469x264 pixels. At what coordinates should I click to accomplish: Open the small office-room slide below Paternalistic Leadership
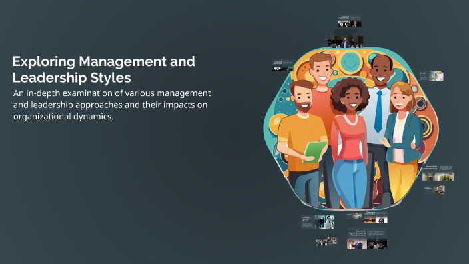[434, 190]
